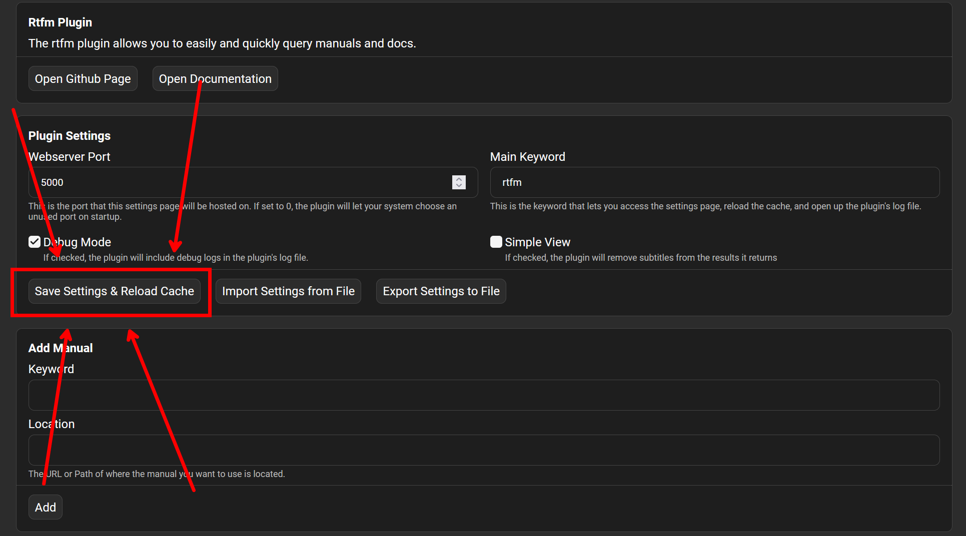Enable the Simple View checkbox

click(x=495, y=242)
